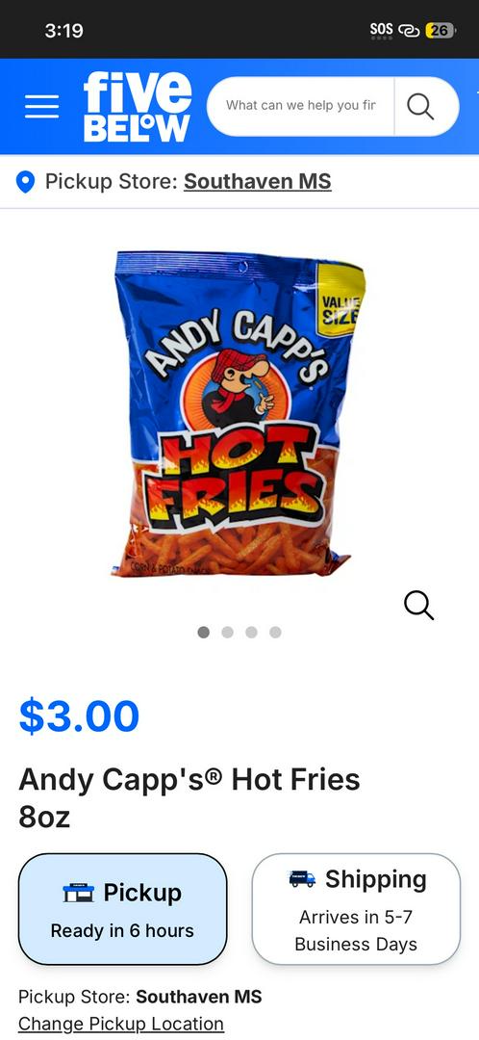Open Southaven MS pickup store link
The width and height of the screenshot is (479, 1040).
pyautogui.click(x=257, y=181)
